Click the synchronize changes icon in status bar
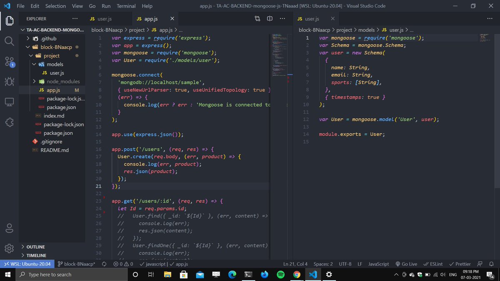The height and width of the screenshot is (281, 500). click(104, 264)
